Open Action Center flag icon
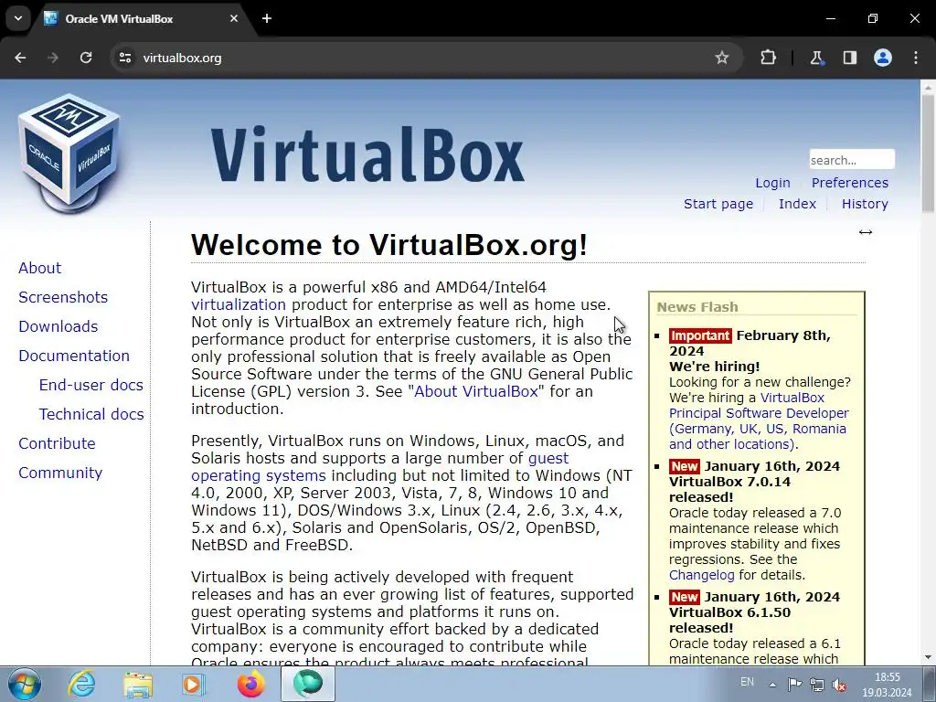This screenshot has height=702, width=936. (794, 685)
